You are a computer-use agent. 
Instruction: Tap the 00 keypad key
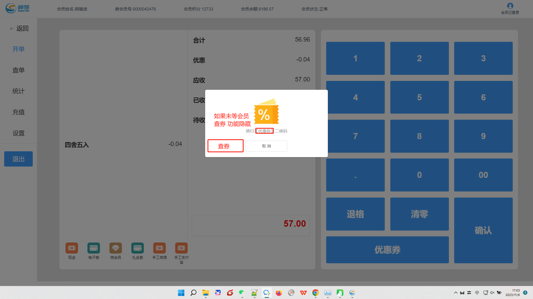click(x=483, y=175)
